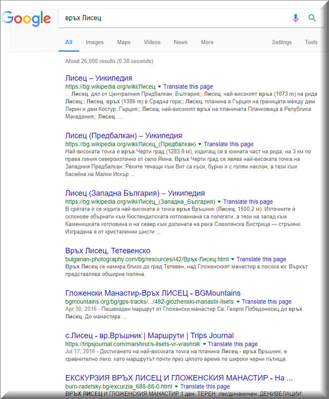Open the News tab
This screenshot has width=329, height=399.
click(181, 42)
